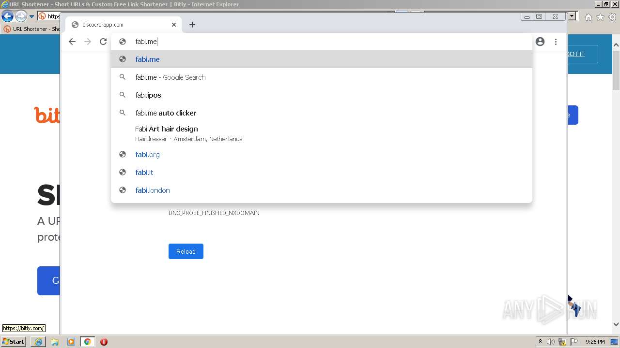Choose 'fabi.me - Google Search' suggestion
The width and height of the screenshot is (620, 348).
coord(322,77)
